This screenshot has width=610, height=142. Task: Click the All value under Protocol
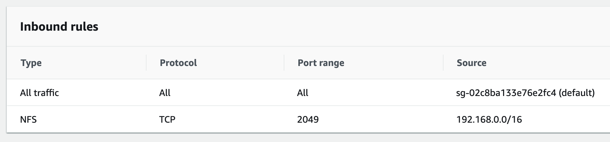165,93
